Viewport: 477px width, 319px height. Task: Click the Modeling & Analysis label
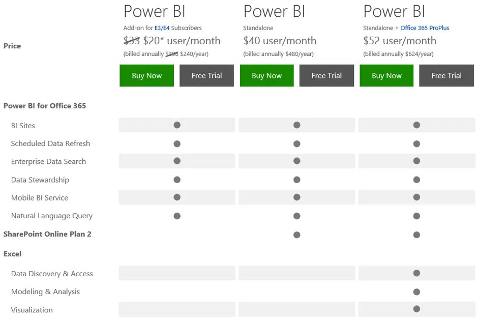point(45,292)
